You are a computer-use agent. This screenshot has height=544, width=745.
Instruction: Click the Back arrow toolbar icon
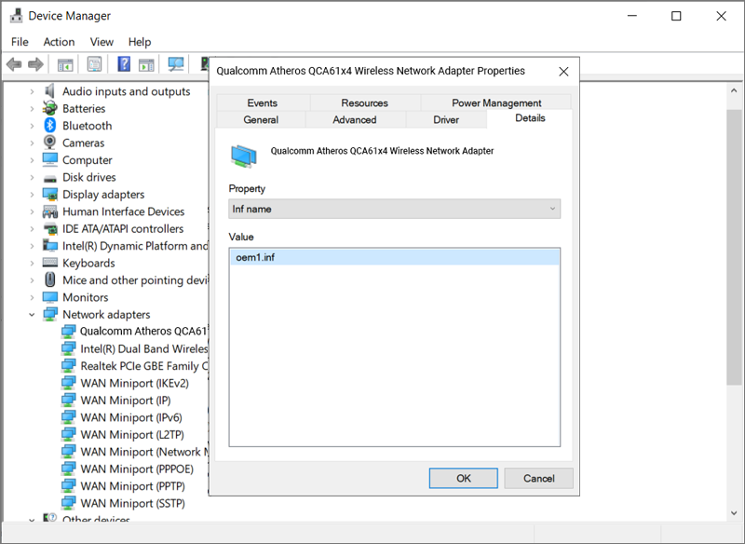(x=14, y=64)
